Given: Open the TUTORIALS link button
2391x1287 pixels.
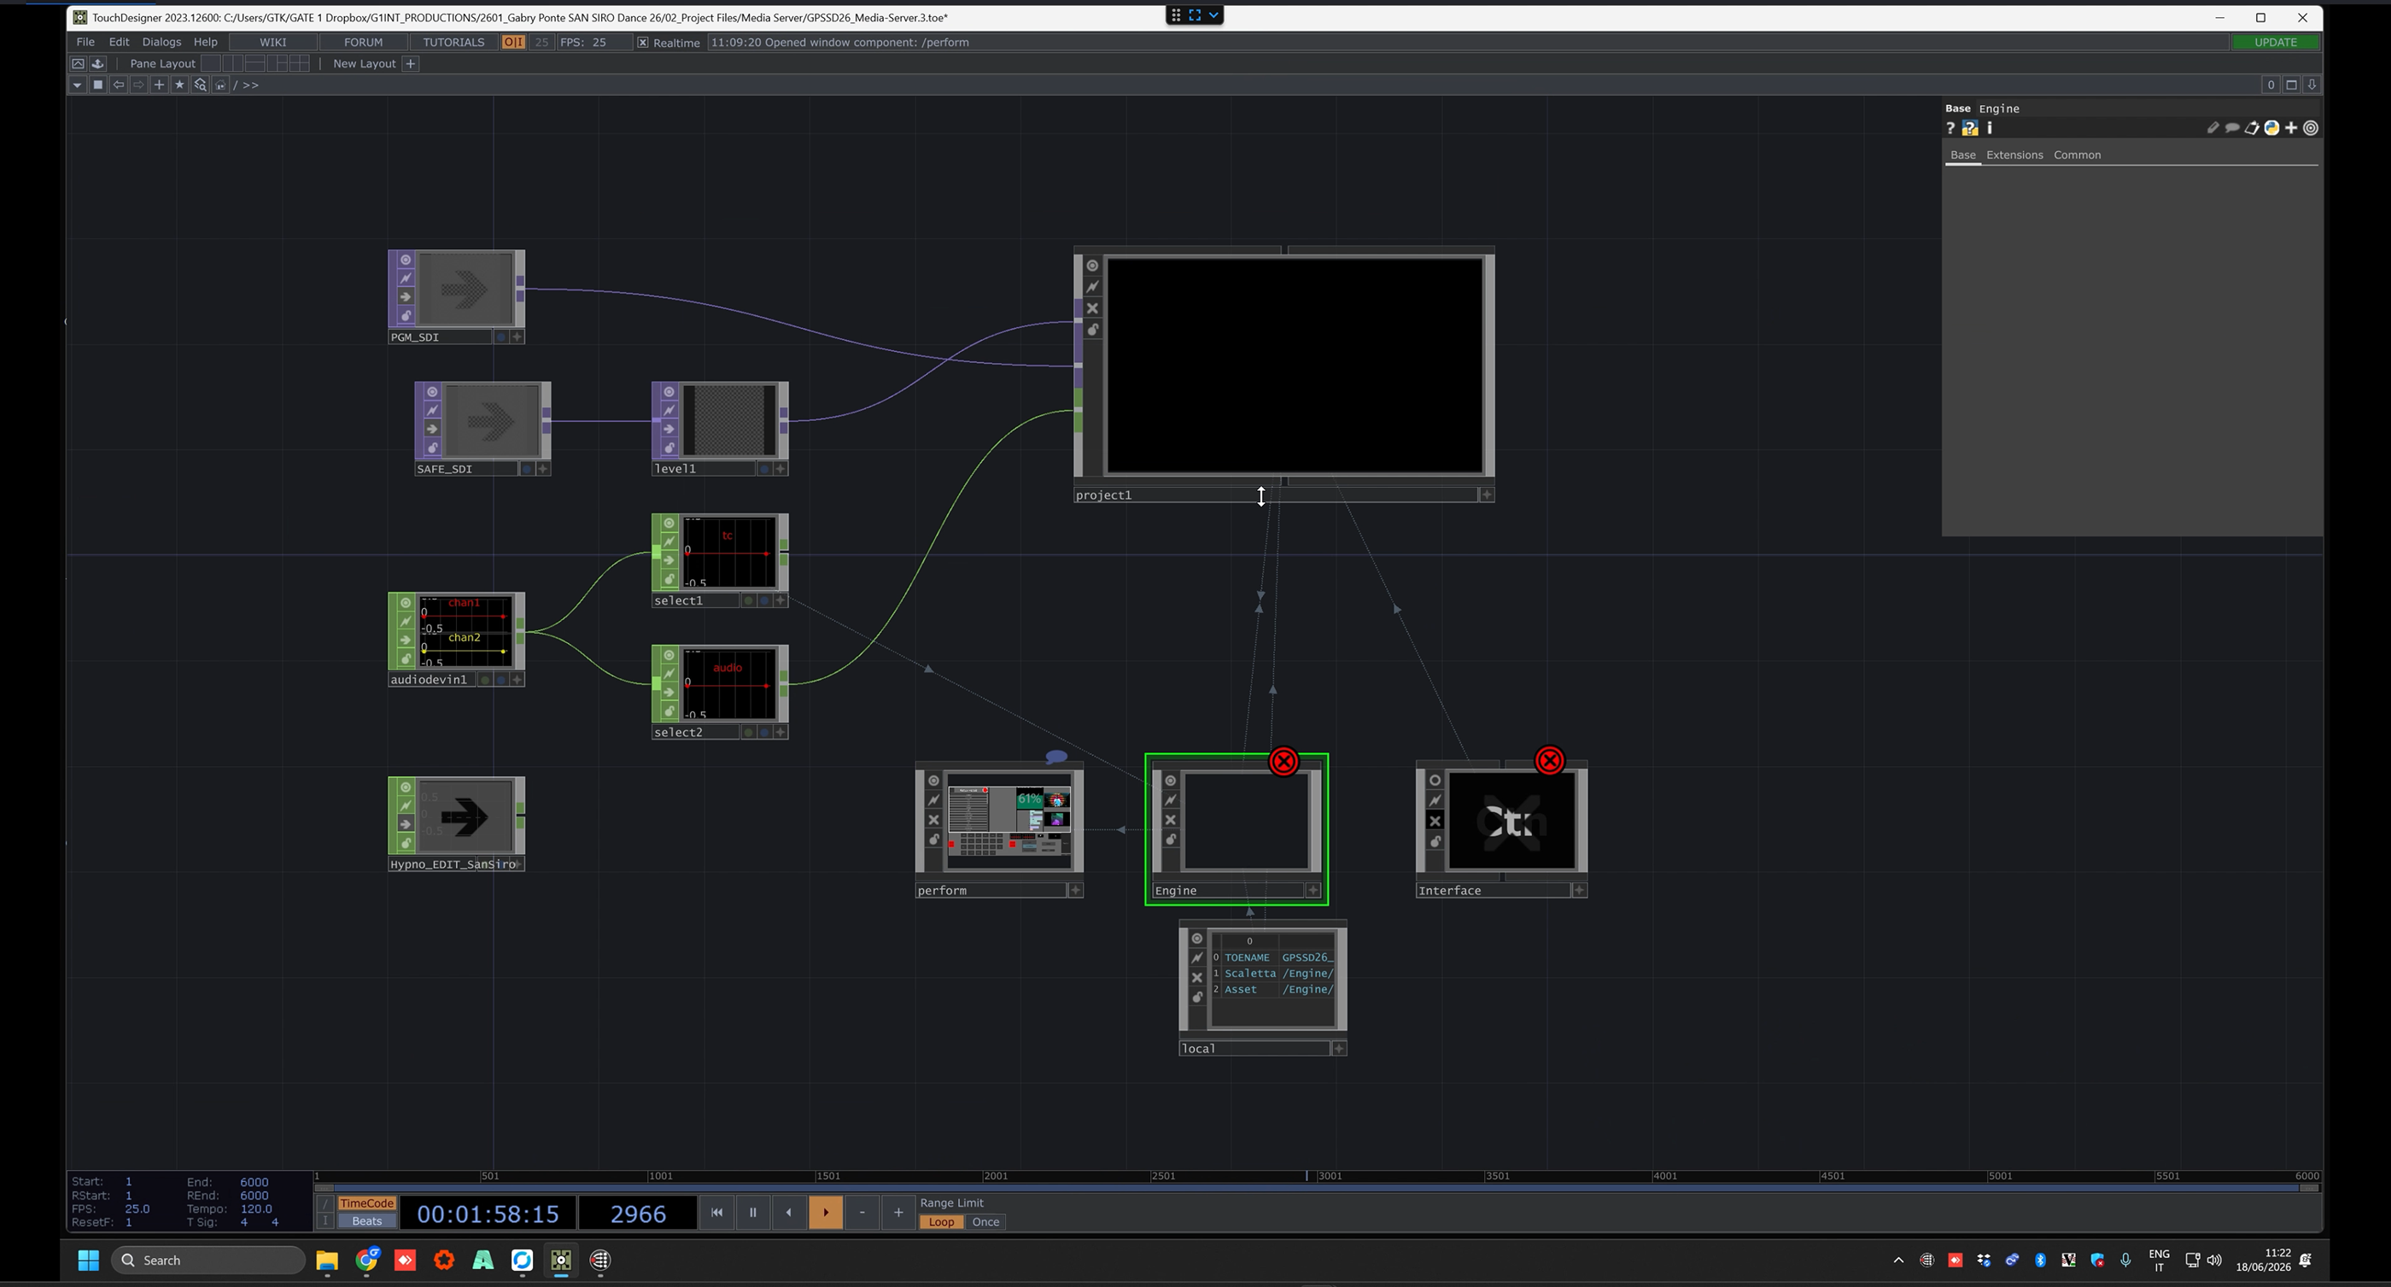Looking at the screenshot, I should (x=453, y=42).
